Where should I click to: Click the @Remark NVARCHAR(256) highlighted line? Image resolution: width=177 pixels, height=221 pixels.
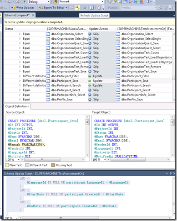pyautogui.click(x=27, y=144)
